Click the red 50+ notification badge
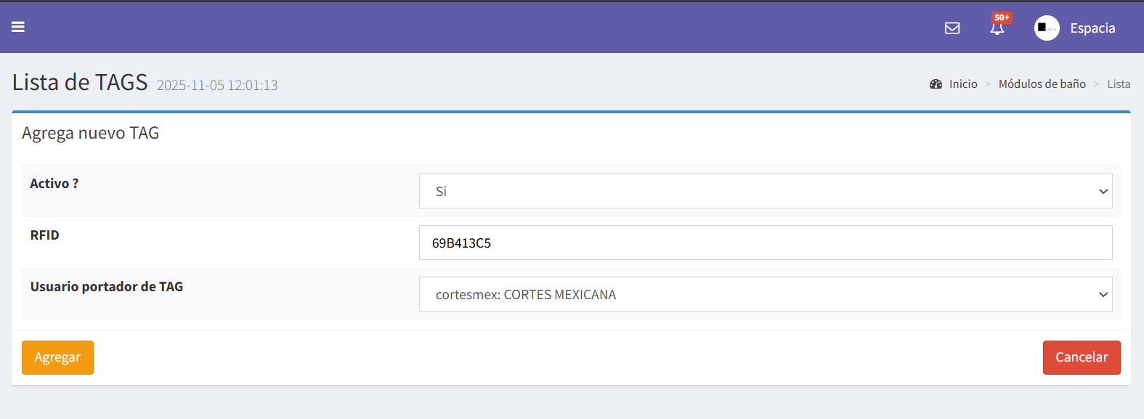The image size is (1144, 419). click(1002, 17)
